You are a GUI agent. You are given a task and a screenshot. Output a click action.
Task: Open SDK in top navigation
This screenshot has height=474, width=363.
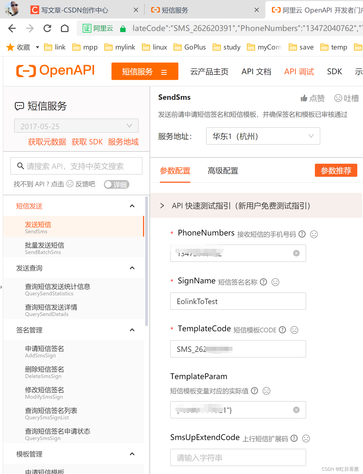(334, 72)
